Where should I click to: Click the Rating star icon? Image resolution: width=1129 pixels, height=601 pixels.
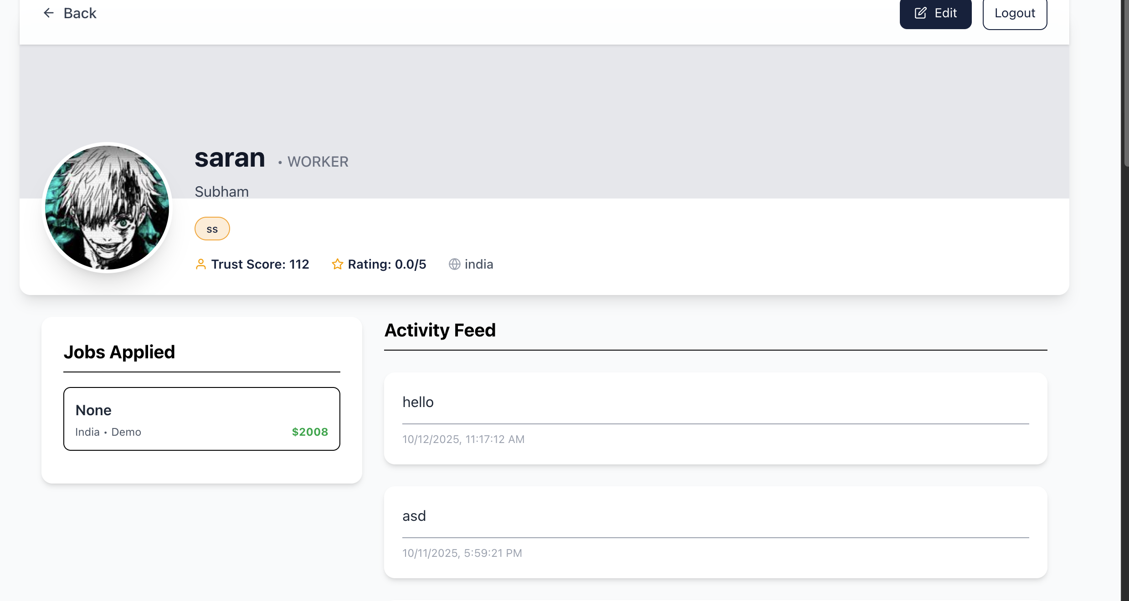point(337,264)
